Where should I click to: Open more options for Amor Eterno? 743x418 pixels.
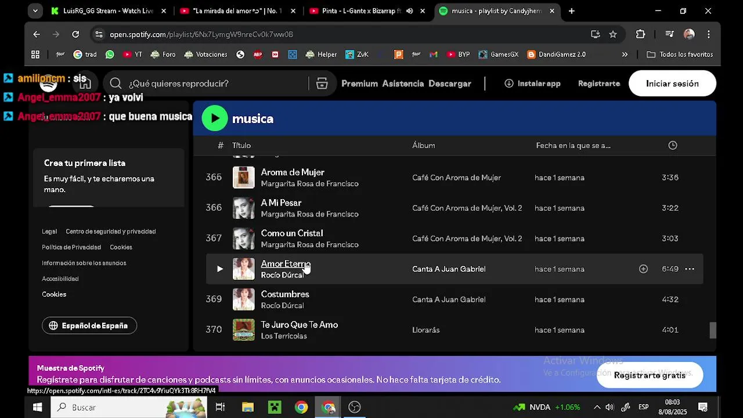pyautogui.click(x=690, y=269)
